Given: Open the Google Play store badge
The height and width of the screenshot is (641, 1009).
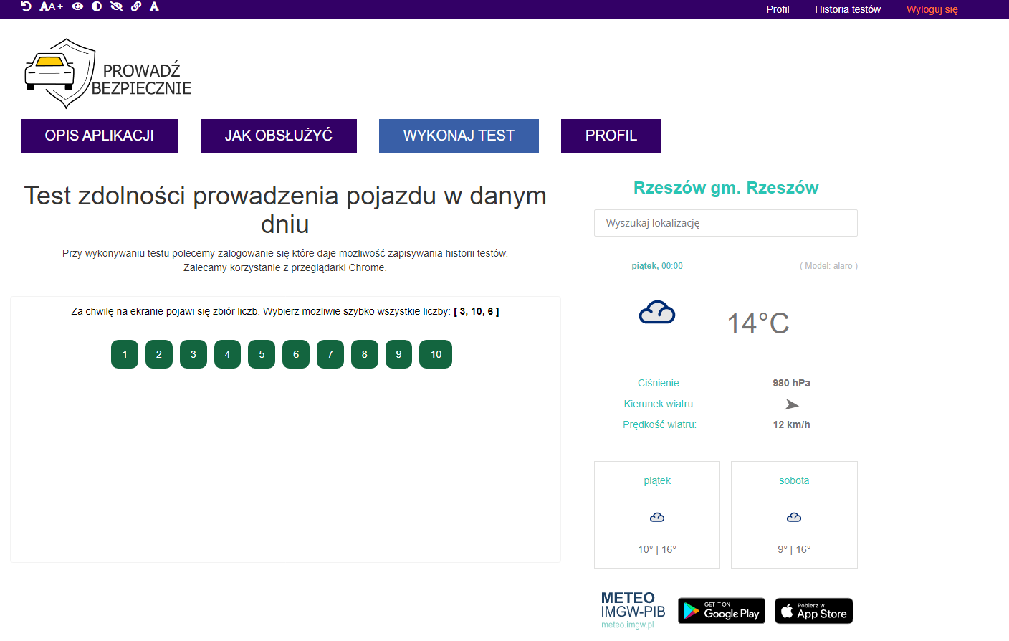Looking at the screenshot, I should [x=721, y=611].
